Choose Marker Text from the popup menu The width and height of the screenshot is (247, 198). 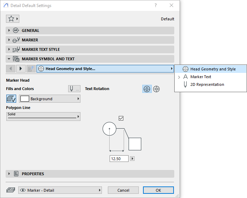coord(201,77)
